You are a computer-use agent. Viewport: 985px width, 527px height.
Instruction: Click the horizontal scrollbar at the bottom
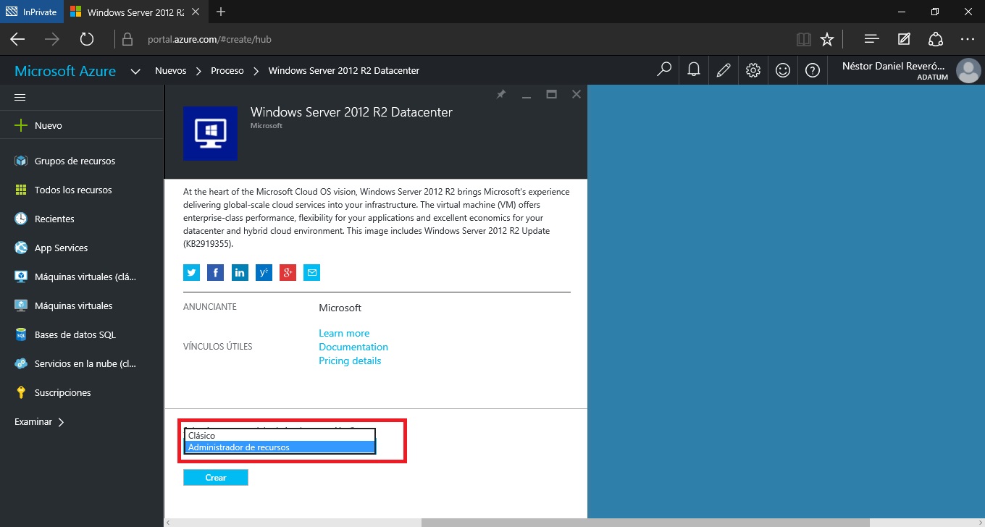pyautogui.click(x=645, y=522)
